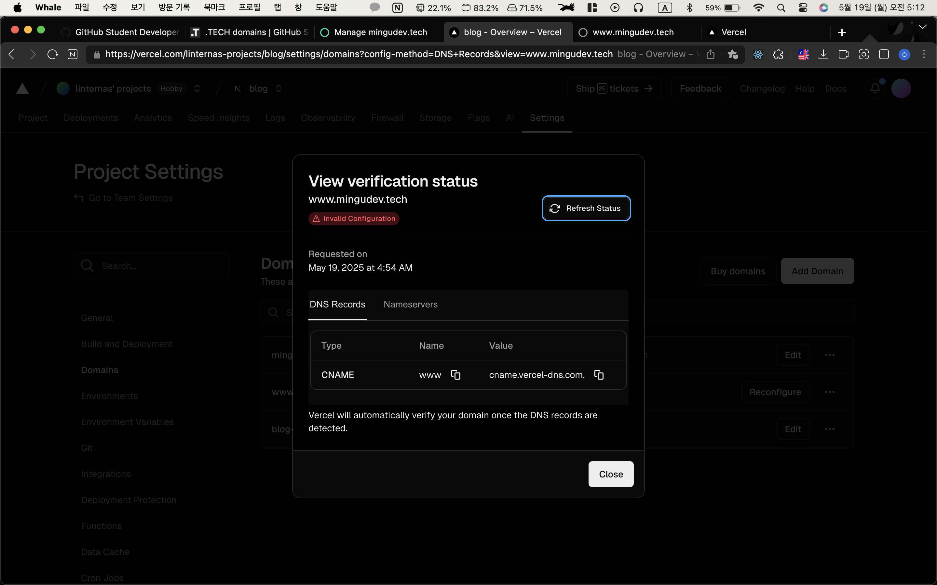
Task: Open Spotlight search in menu bar
Action: [x=781, y=8]
